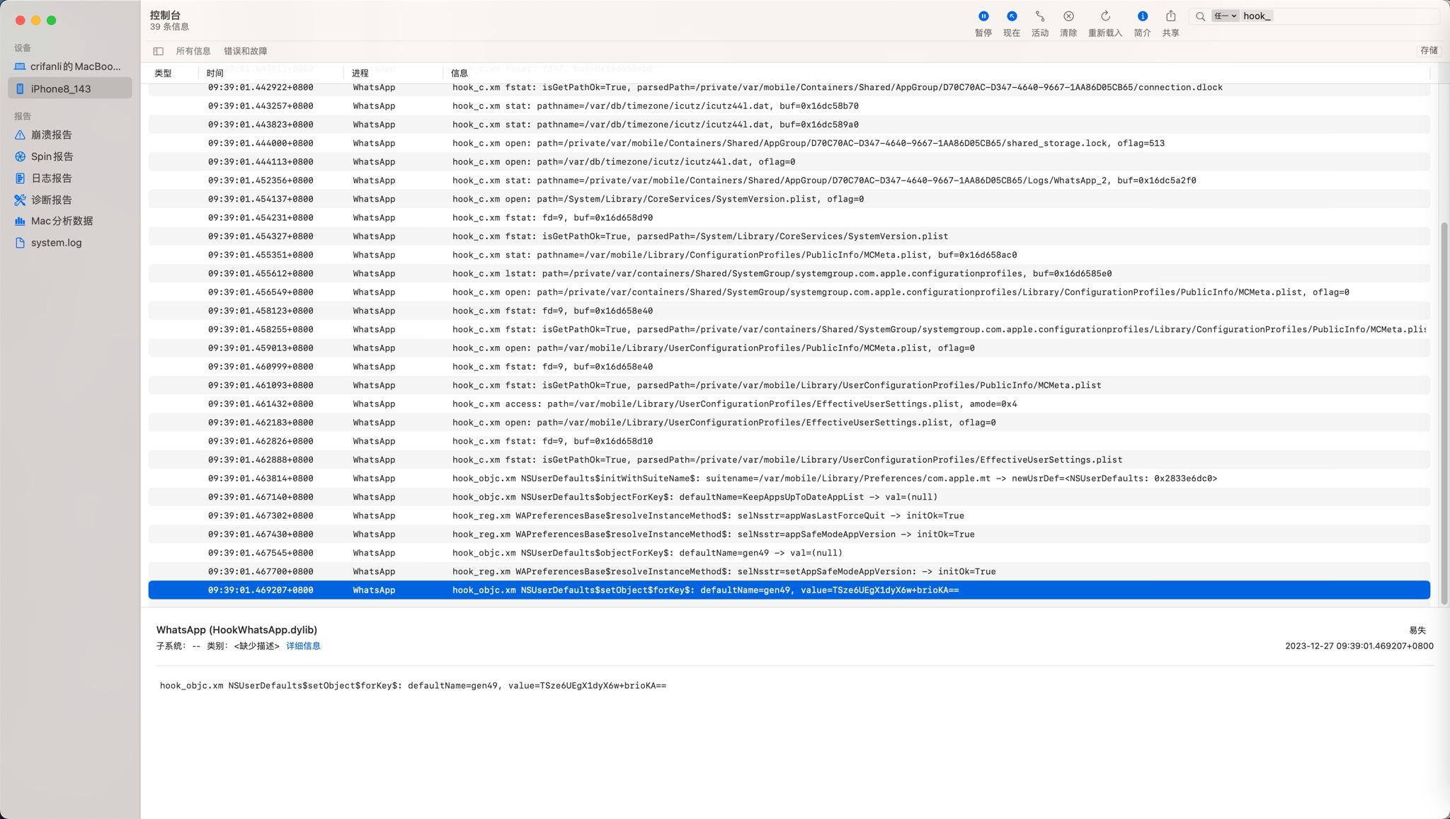This screenshot has height=819, width=1450.
Task: Select the appWasLastForceQuit row
Action: point(789,516)
